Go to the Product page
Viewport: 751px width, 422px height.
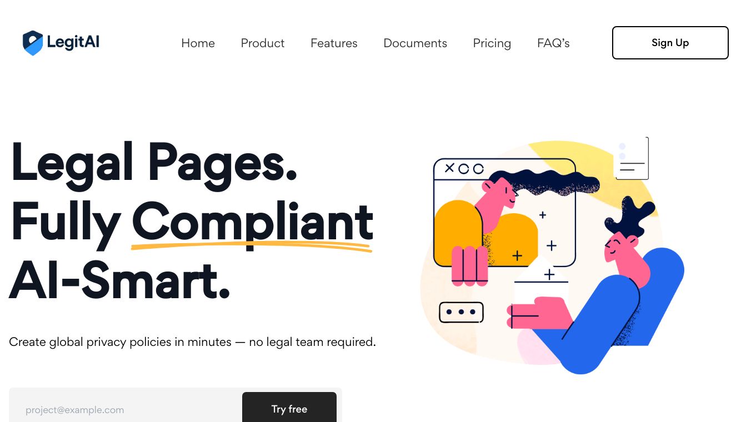pyautogui.click(x=262, y=43)
